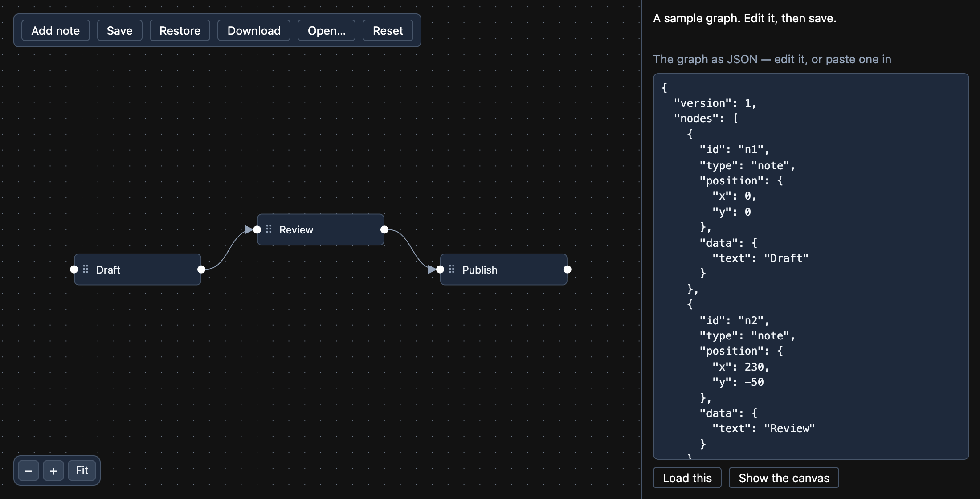Grab the Draft node drag handle
This screenshot has width=980, height=499.
[x=86, y=269]
